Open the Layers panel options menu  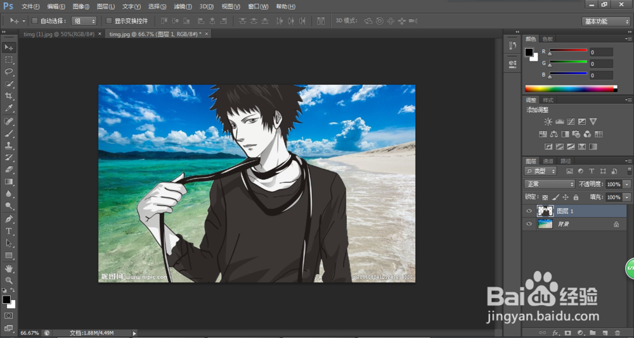pyautogui.click(x=628, y=161)
